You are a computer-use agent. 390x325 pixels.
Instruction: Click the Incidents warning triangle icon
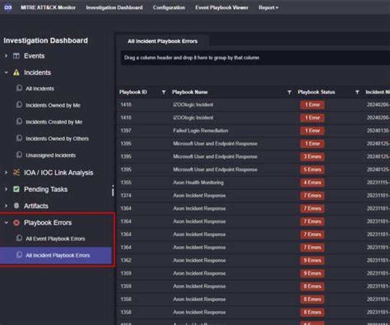(x=16, y=73)
